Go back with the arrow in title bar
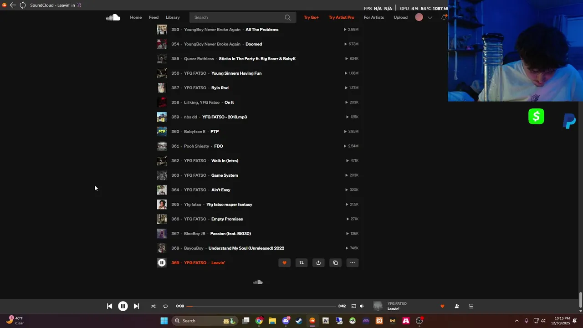583x328 pixels. pyautogui.click(x=13, y=5)
